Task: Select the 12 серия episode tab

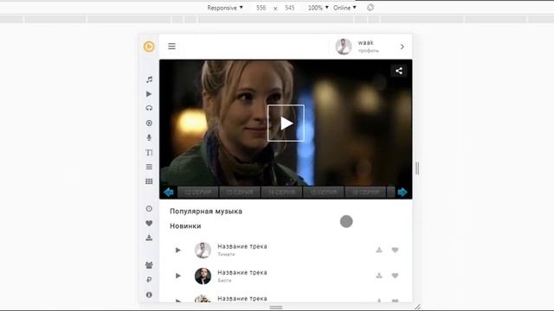Action: pos(198,192)
